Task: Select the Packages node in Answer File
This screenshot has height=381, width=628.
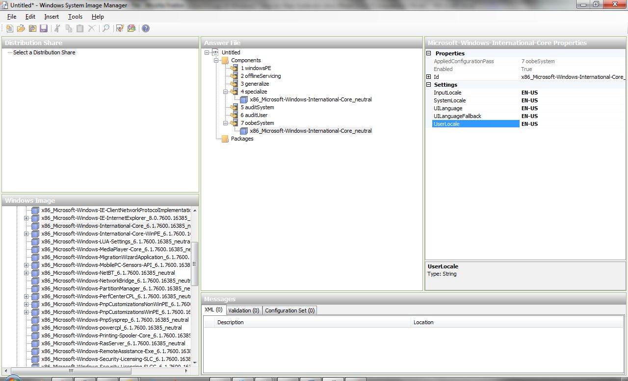Action: [242, 139]
